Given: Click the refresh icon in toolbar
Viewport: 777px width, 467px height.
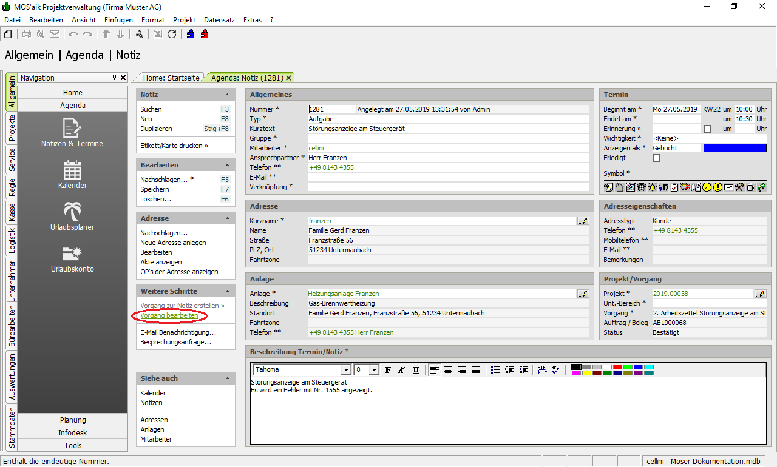Looking at the screenshot, I should [x=172, y=34].
